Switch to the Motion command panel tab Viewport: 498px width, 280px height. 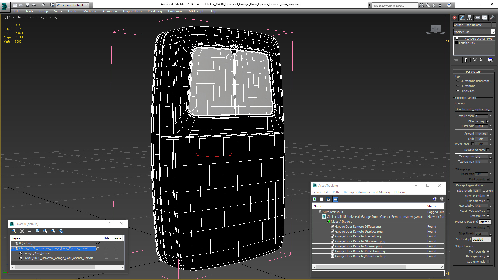478,18
